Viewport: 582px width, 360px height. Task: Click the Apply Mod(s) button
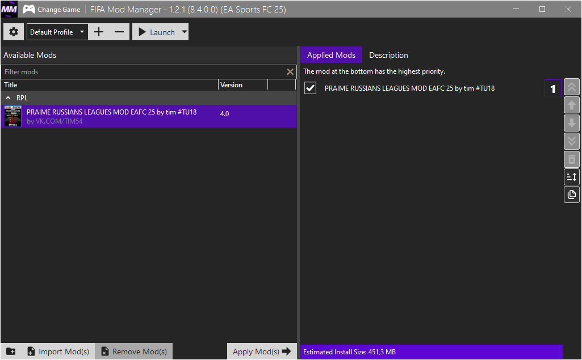coord(262,351)
